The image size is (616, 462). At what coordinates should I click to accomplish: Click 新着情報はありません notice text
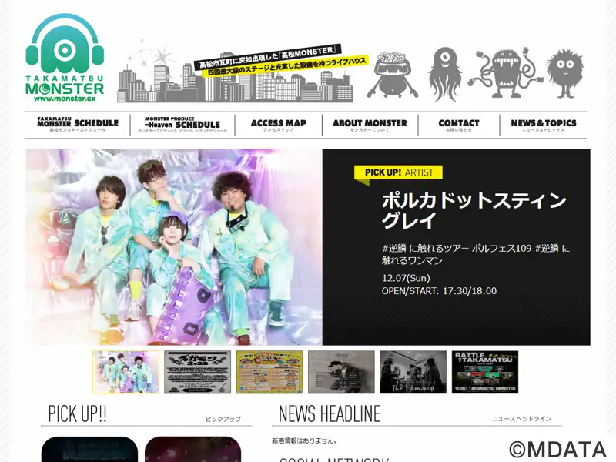[x=304, y=440]
